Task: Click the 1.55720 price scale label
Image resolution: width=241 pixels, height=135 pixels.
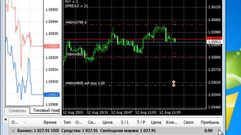Action: [x=214, y=70]
